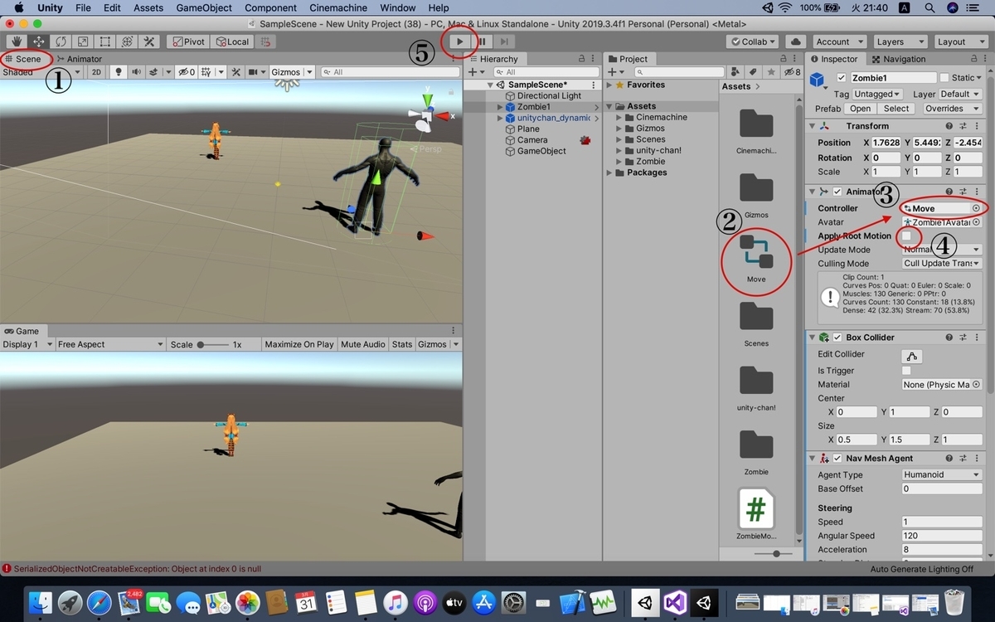Open Avatar object picker circle
The width and height of the screenshot is (995, 622).
coord(976,222)
